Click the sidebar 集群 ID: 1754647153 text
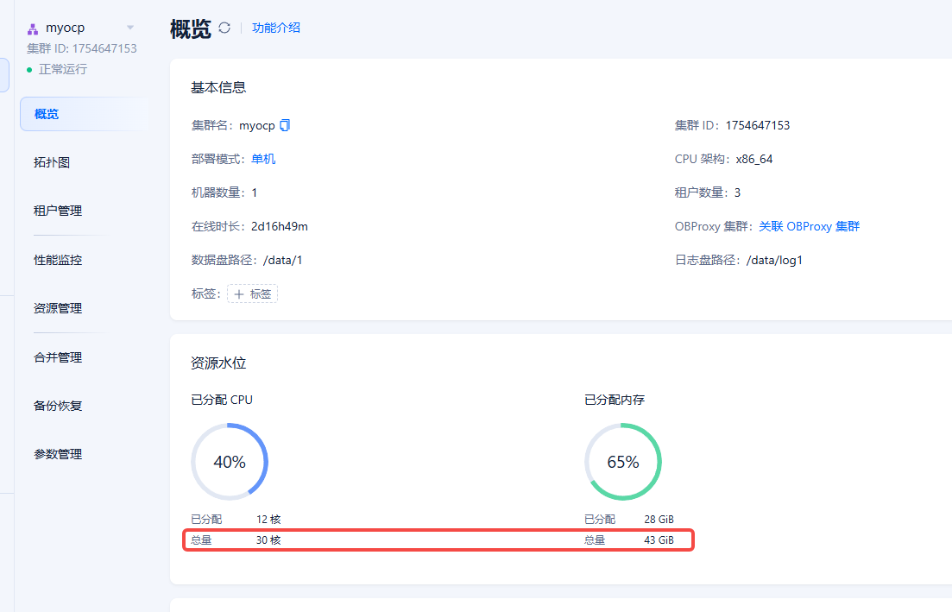Viewport: 952px width, 612px height. 82,48
